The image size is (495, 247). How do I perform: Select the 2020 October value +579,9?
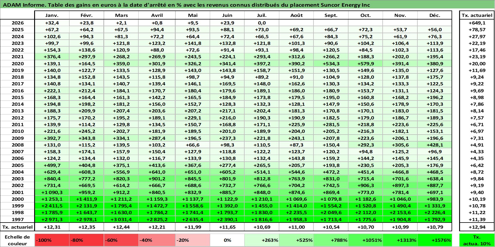point(365,63)
